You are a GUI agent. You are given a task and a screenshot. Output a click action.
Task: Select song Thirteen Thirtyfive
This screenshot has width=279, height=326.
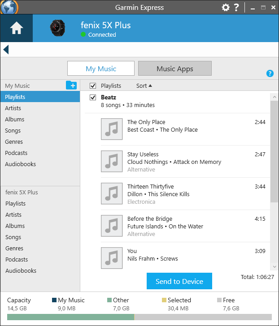pyautogui.click(x=186, y=194)
